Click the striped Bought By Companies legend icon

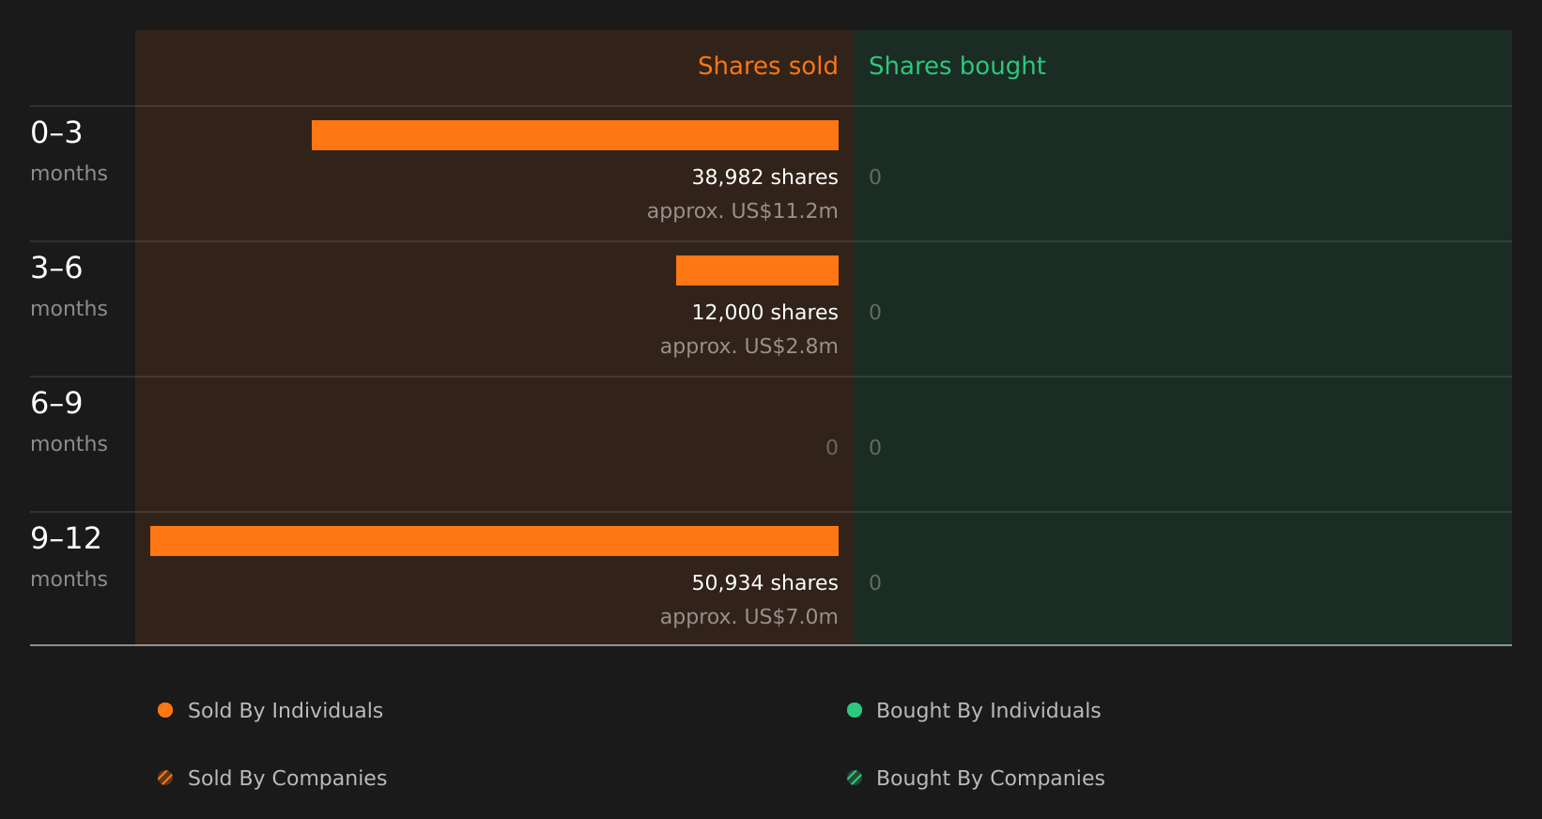[x=855, y=778]
